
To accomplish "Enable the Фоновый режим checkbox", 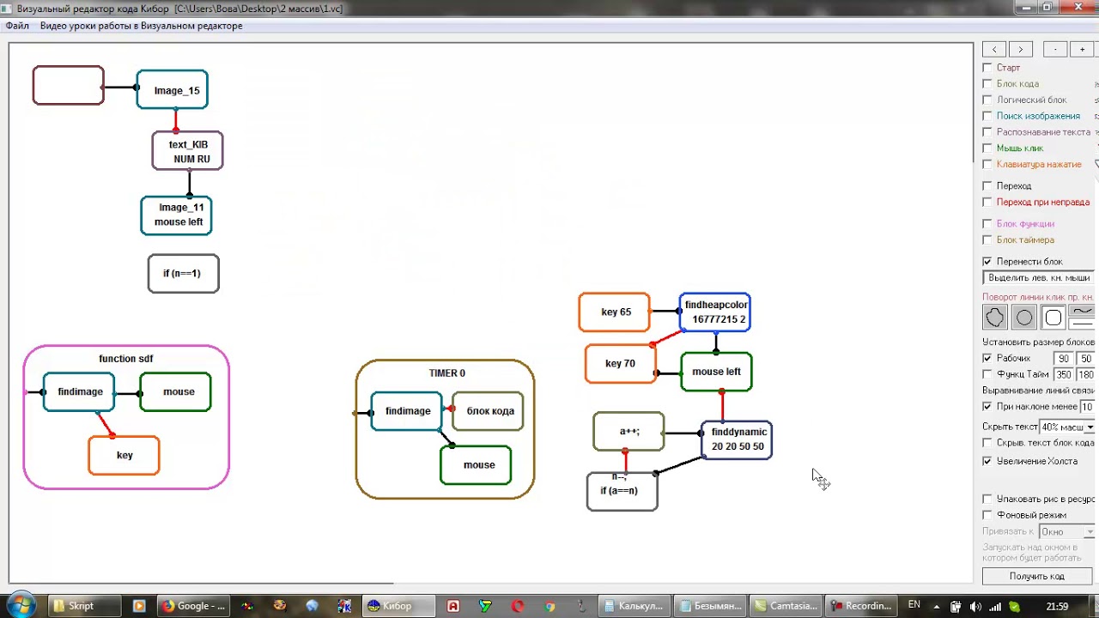I will coord(987,515).
